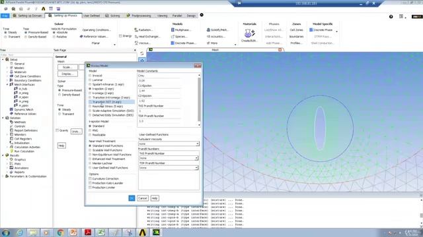The height and width of the screenshot is (237, 423).
Task: Select Boundary Conditions in the tree
Action: point(28,80)
